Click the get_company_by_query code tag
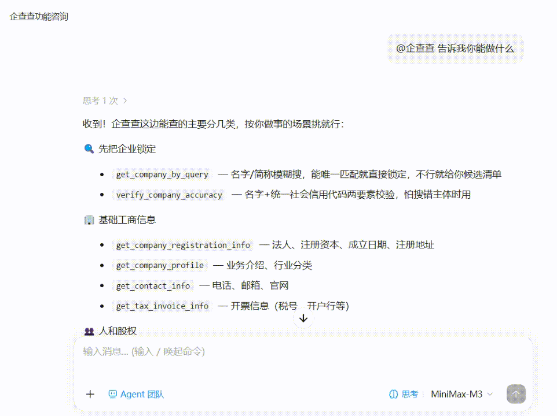This screenshot has width=557, height=416. tap(162, 174)
